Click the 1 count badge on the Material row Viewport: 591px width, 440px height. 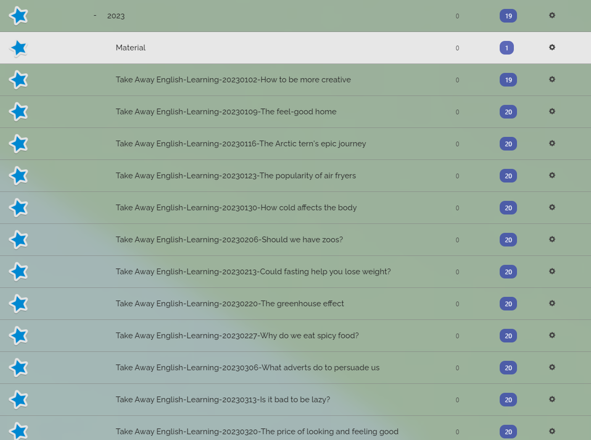(x=506, y=48)
